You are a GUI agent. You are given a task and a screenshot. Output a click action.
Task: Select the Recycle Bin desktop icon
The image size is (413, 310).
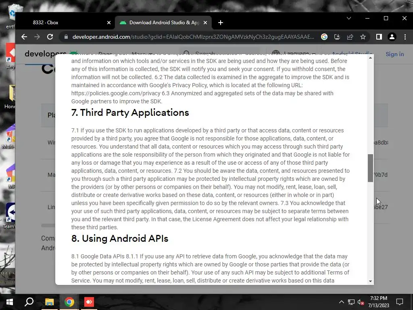coord(12,16)
